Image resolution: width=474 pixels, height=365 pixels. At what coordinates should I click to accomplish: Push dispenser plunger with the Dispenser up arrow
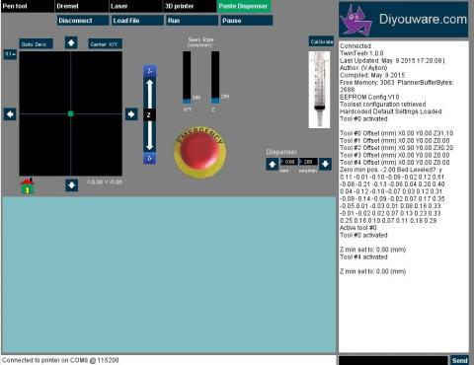pyautogui.click(x=273, y=164)
